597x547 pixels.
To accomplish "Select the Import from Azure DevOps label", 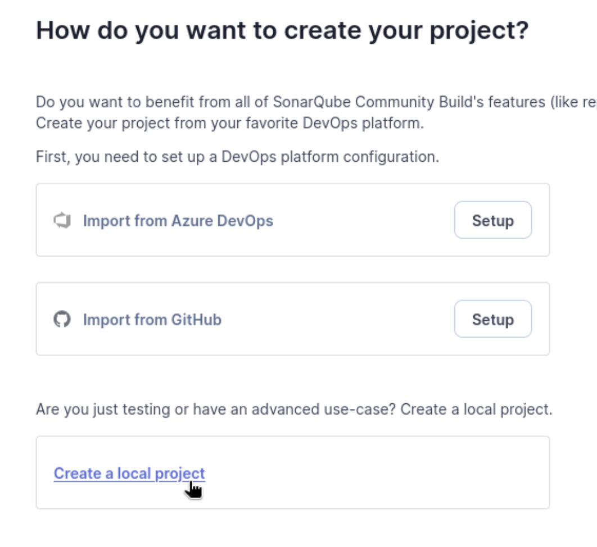I will point(178,221).
